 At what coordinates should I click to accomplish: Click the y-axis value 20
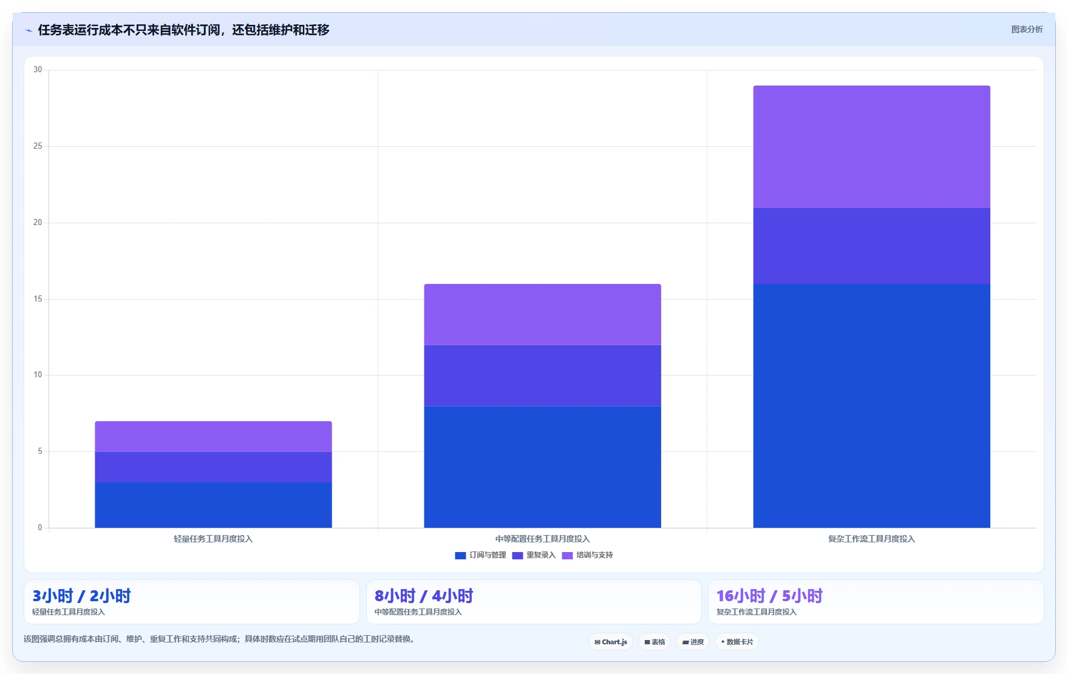click(38, 223)
